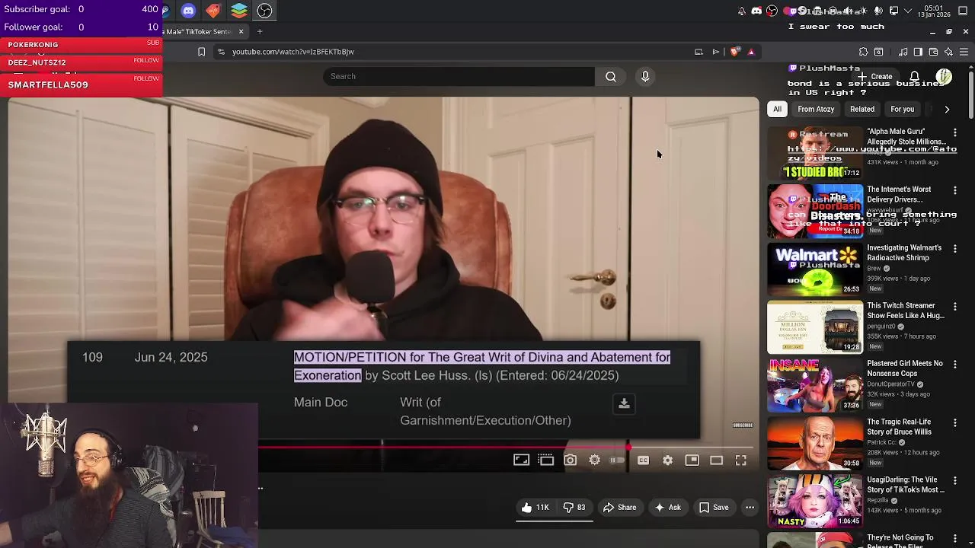Click the YouTube address bar URL
The height and width of the screenshot is (548, 975).
(x=293, y=52)
